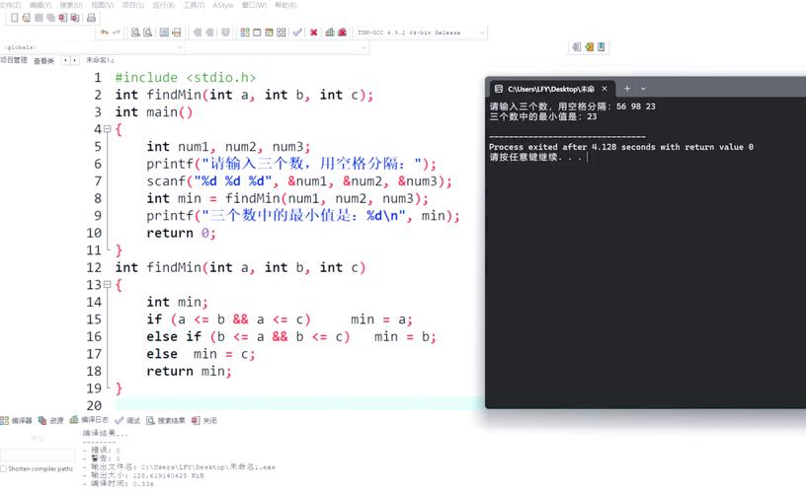The width and height of the screenshot is (806, 493).
Task: Click the Print icon in toolbar
Action: tap(91, 17)
